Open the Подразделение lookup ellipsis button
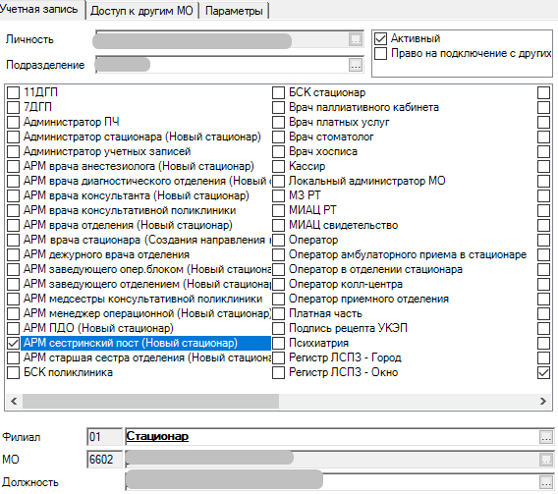Screen dimensions: 558x494 point(356,65)
